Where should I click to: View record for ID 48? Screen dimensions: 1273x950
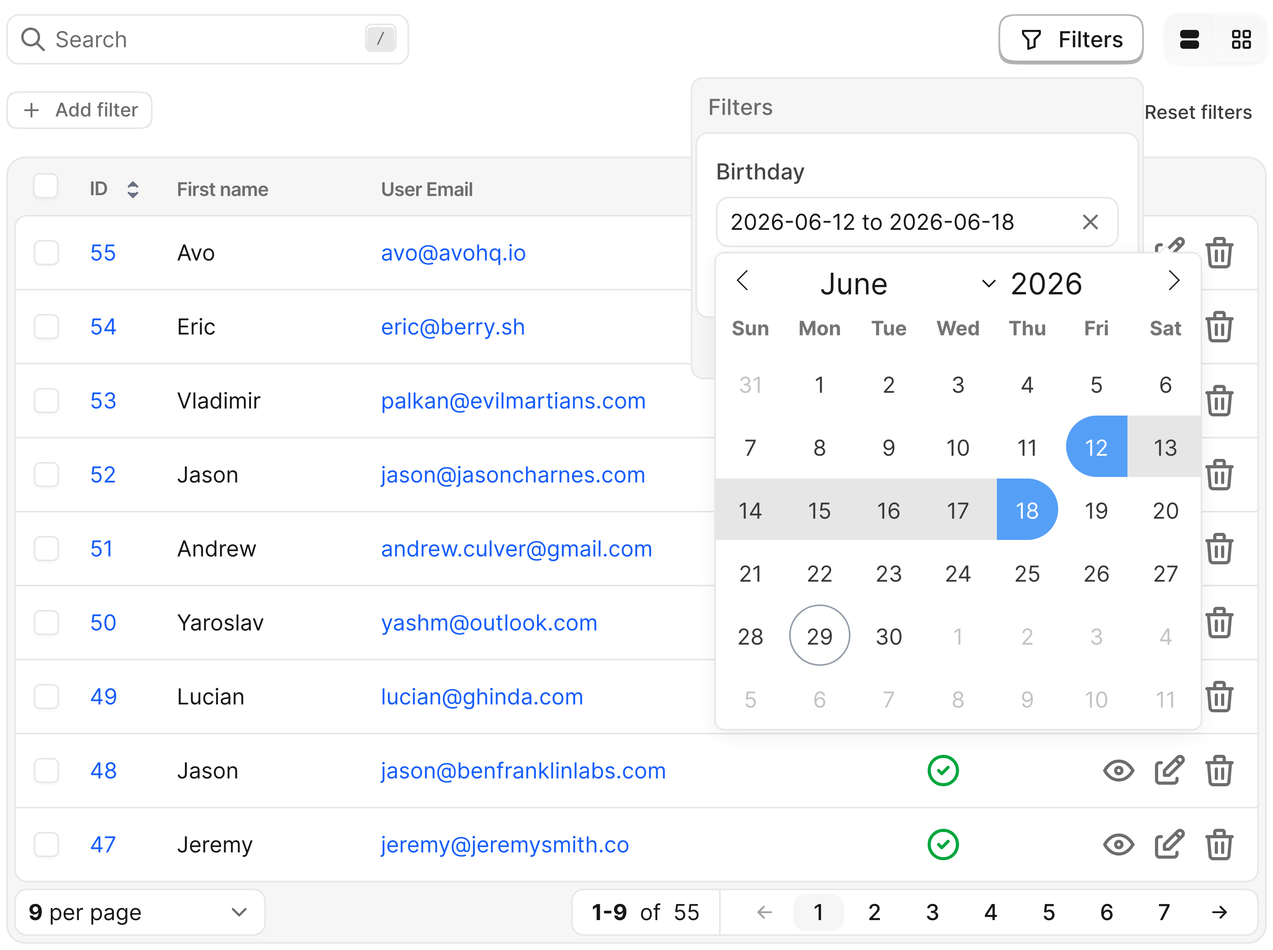click(x=1118, y=771)
